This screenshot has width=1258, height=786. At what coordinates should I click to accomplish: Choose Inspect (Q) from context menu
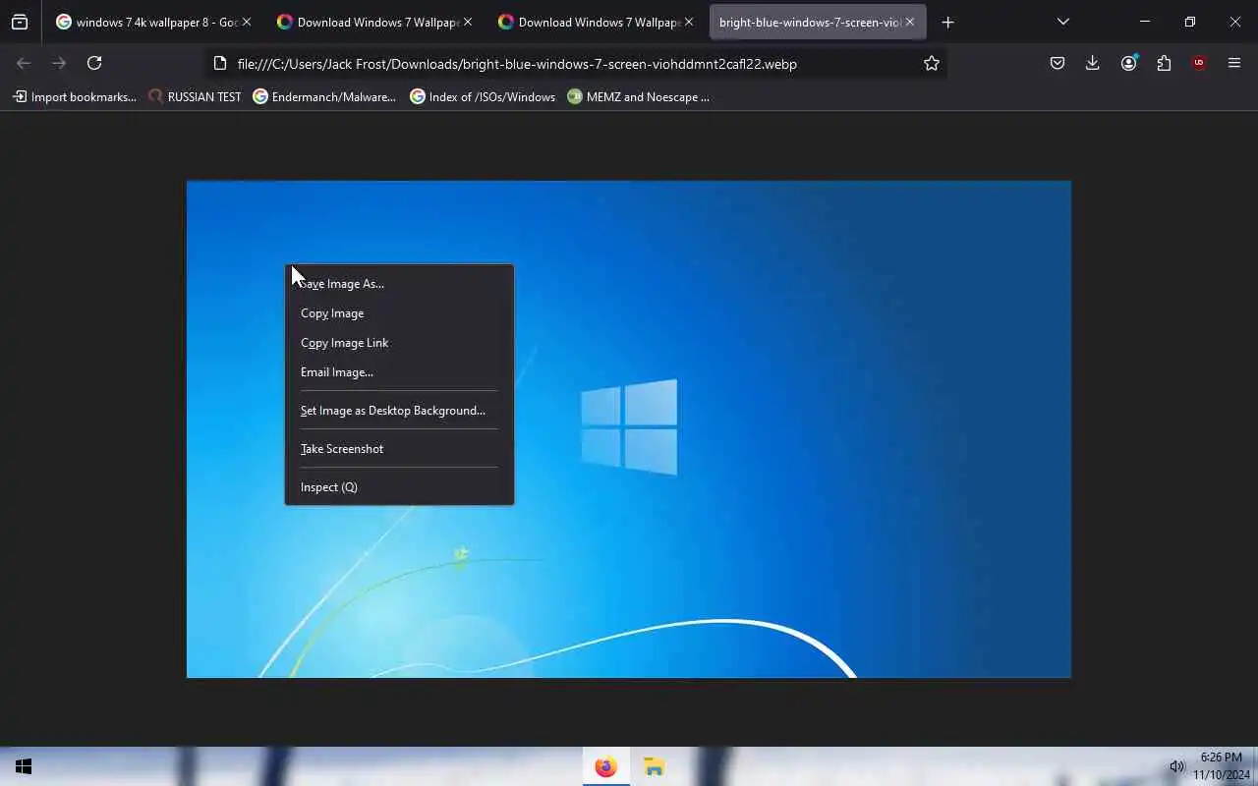pyautogui.click(x=399, y=487)
